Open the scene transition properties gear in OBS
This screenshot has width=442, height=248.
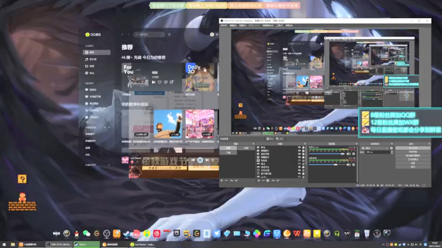(391, 148)
